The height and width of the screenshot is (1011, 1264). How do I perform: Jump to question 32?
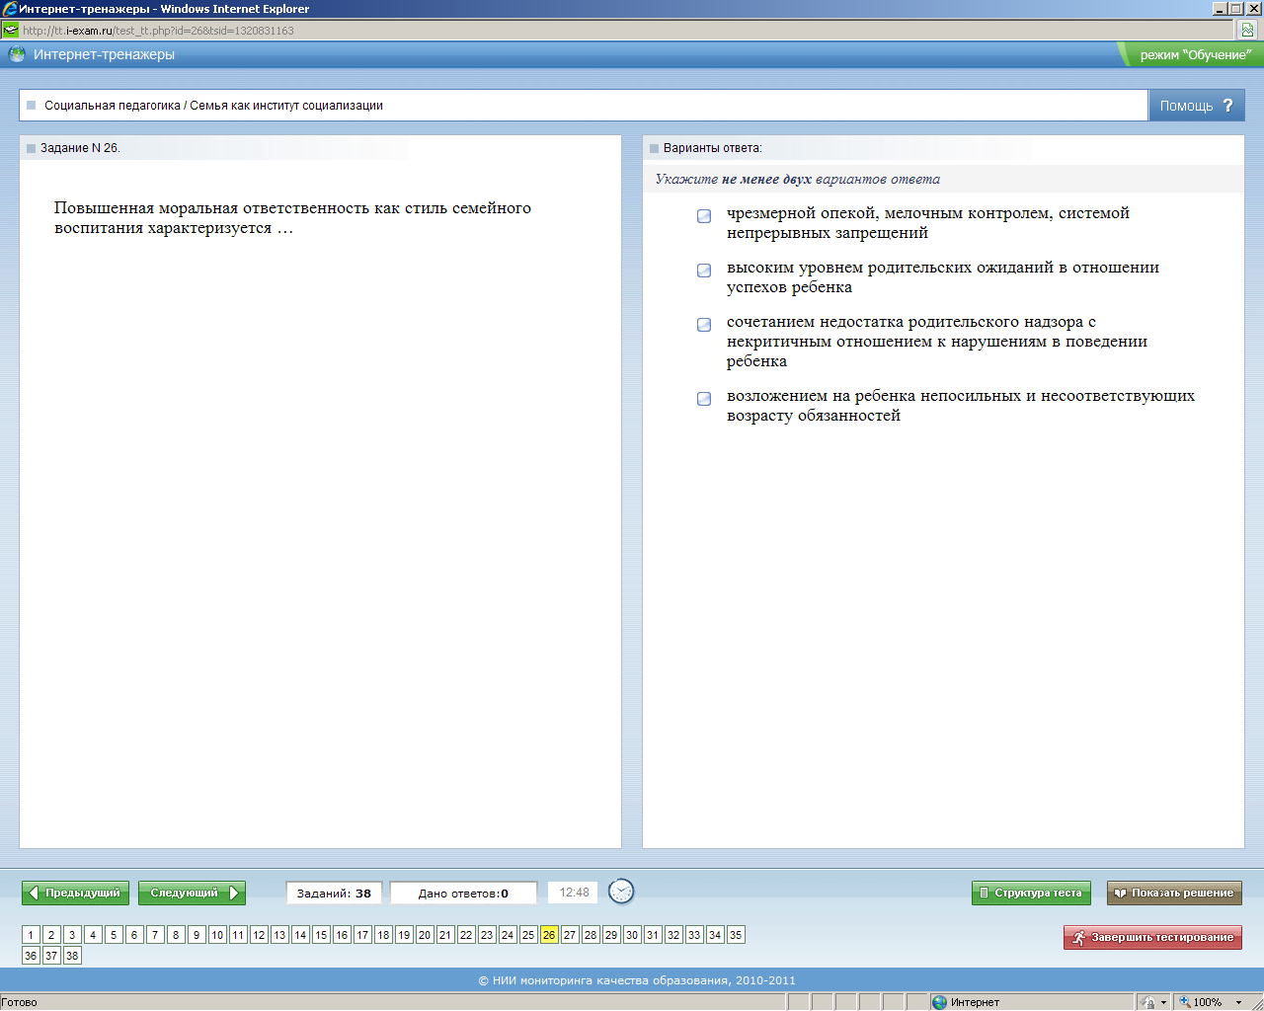tap(673, 935)
